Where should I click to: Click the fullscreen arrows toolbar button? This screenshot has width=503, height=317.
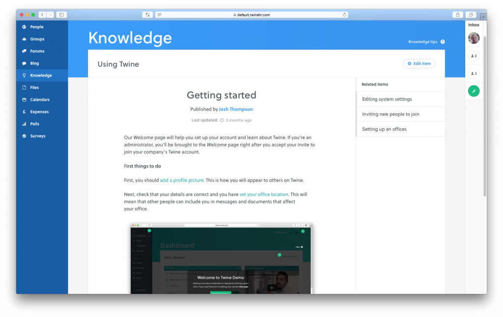(x=147, y=15)
